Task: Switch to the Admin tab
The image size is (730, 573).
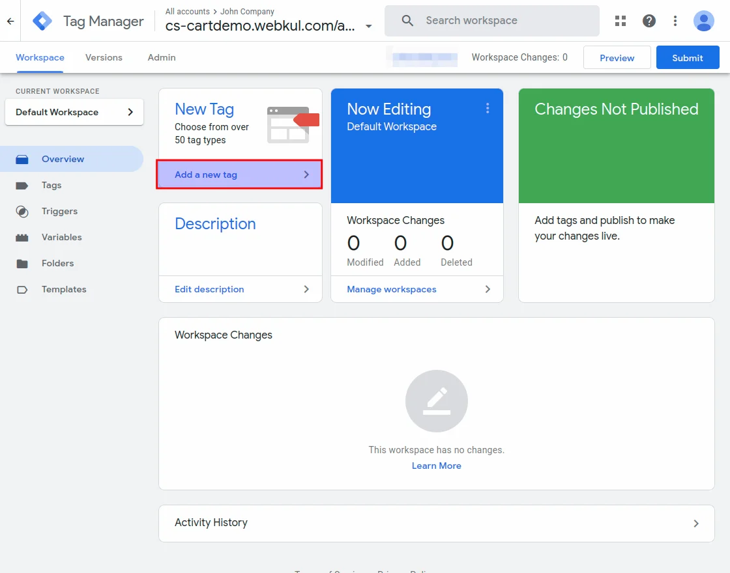Action: pos(162,57)
